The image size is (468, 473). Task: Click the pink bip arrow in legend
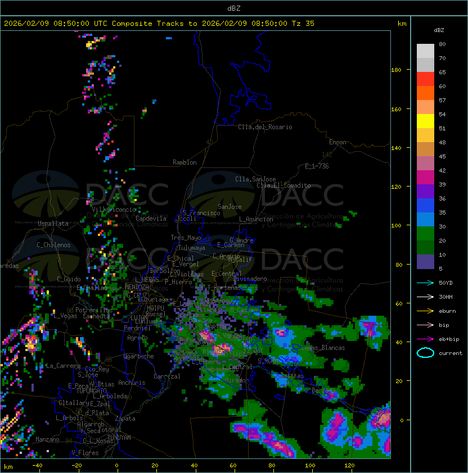[x=425, y=325]
